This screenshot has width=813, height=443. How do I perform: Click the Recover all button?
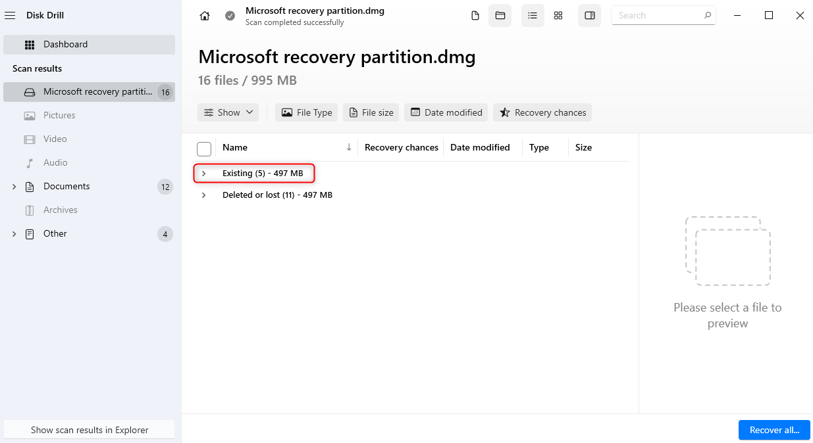[774, 430]
